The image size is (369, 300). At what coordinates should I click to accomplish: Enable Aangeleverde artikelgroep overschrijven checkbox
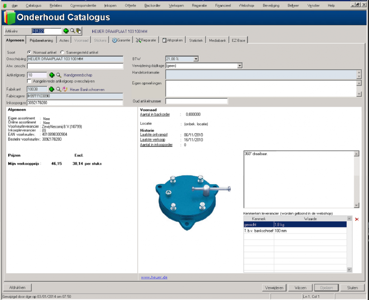pos(29,81)
